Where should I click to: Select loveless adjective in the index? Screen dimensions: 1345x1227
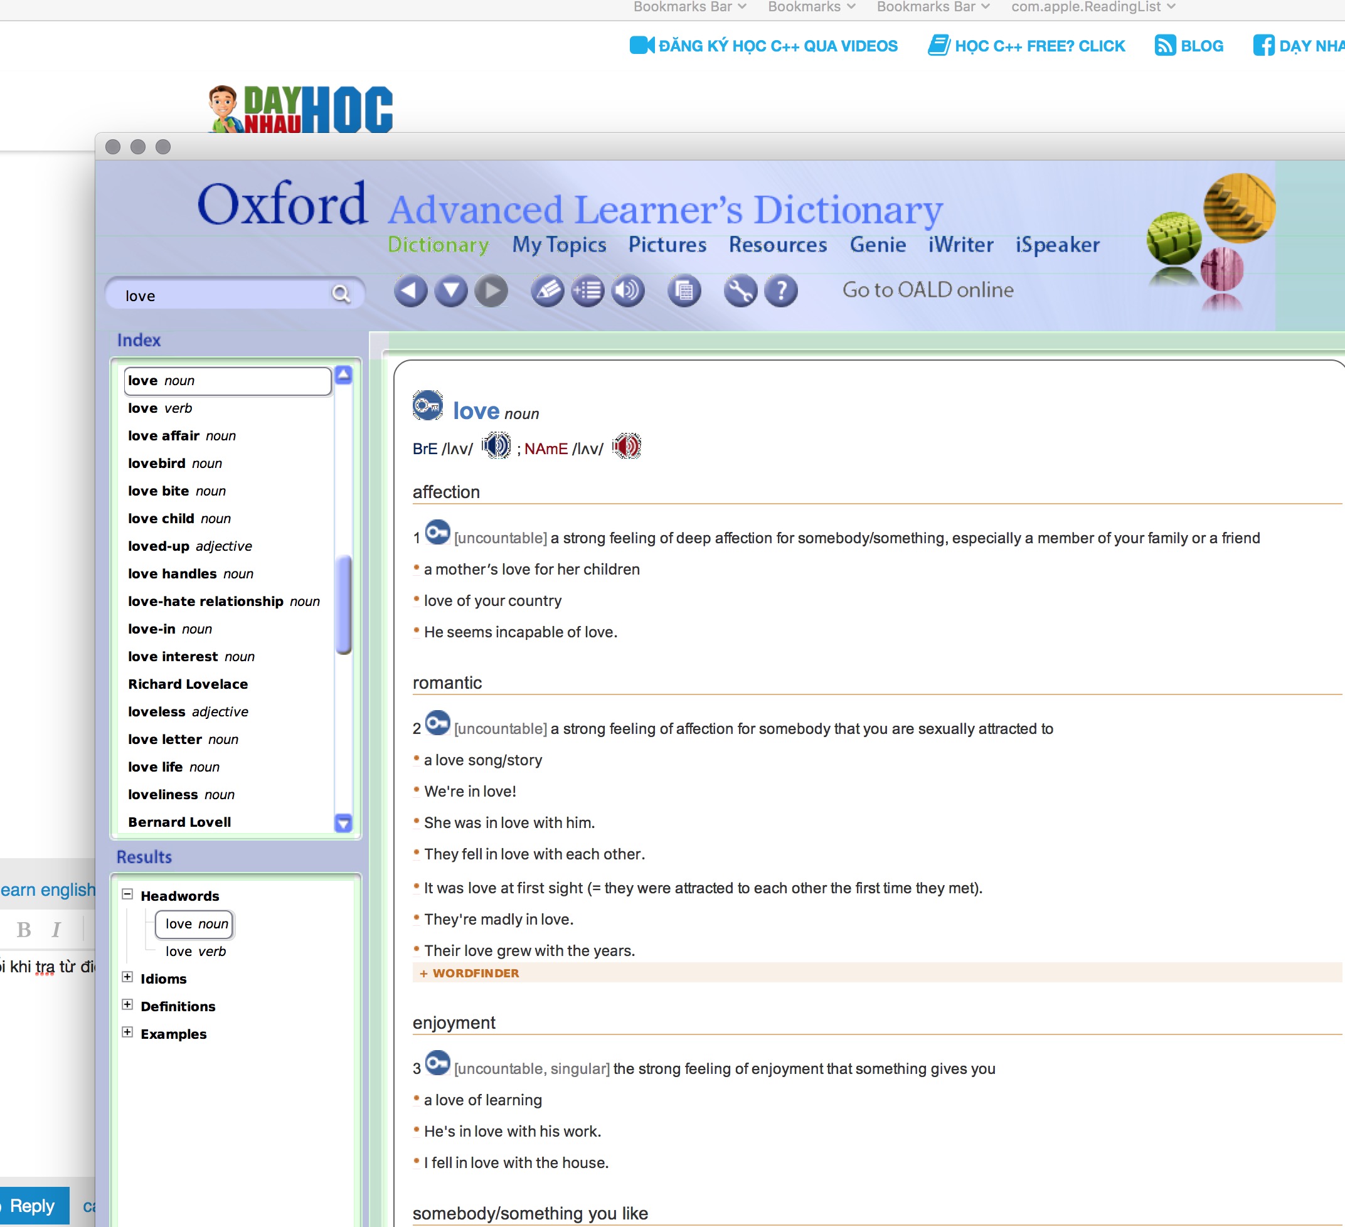click(188, 712)
